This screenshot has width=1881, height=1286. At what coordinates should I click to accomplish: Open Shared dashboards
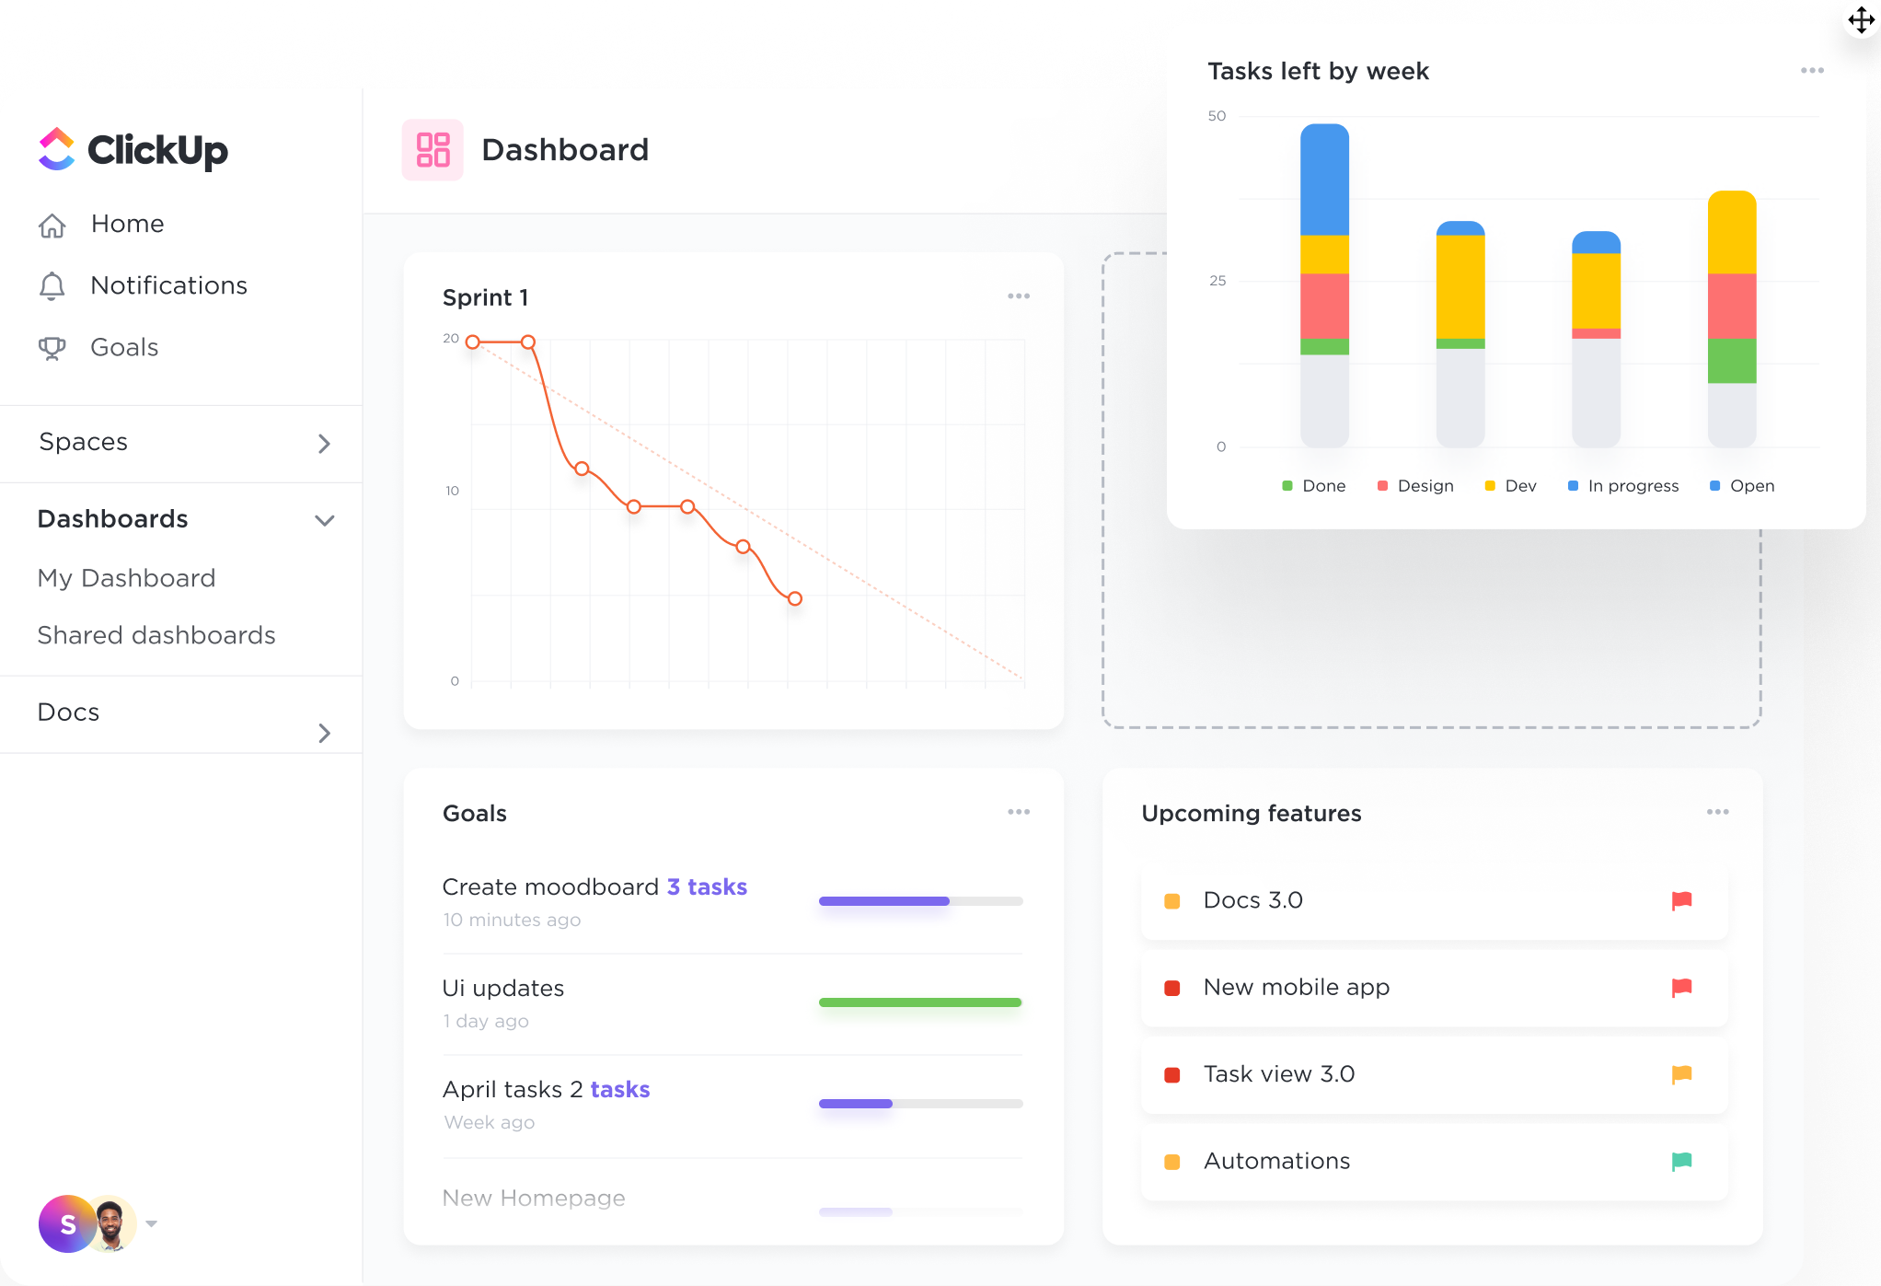(x=156, y=635)
